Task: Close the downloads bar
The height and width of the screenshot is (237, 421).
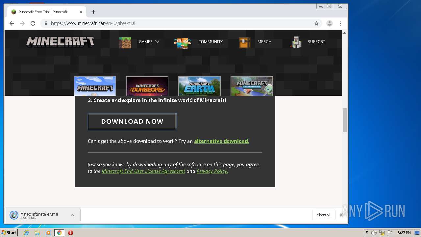Action: point(341,215)
